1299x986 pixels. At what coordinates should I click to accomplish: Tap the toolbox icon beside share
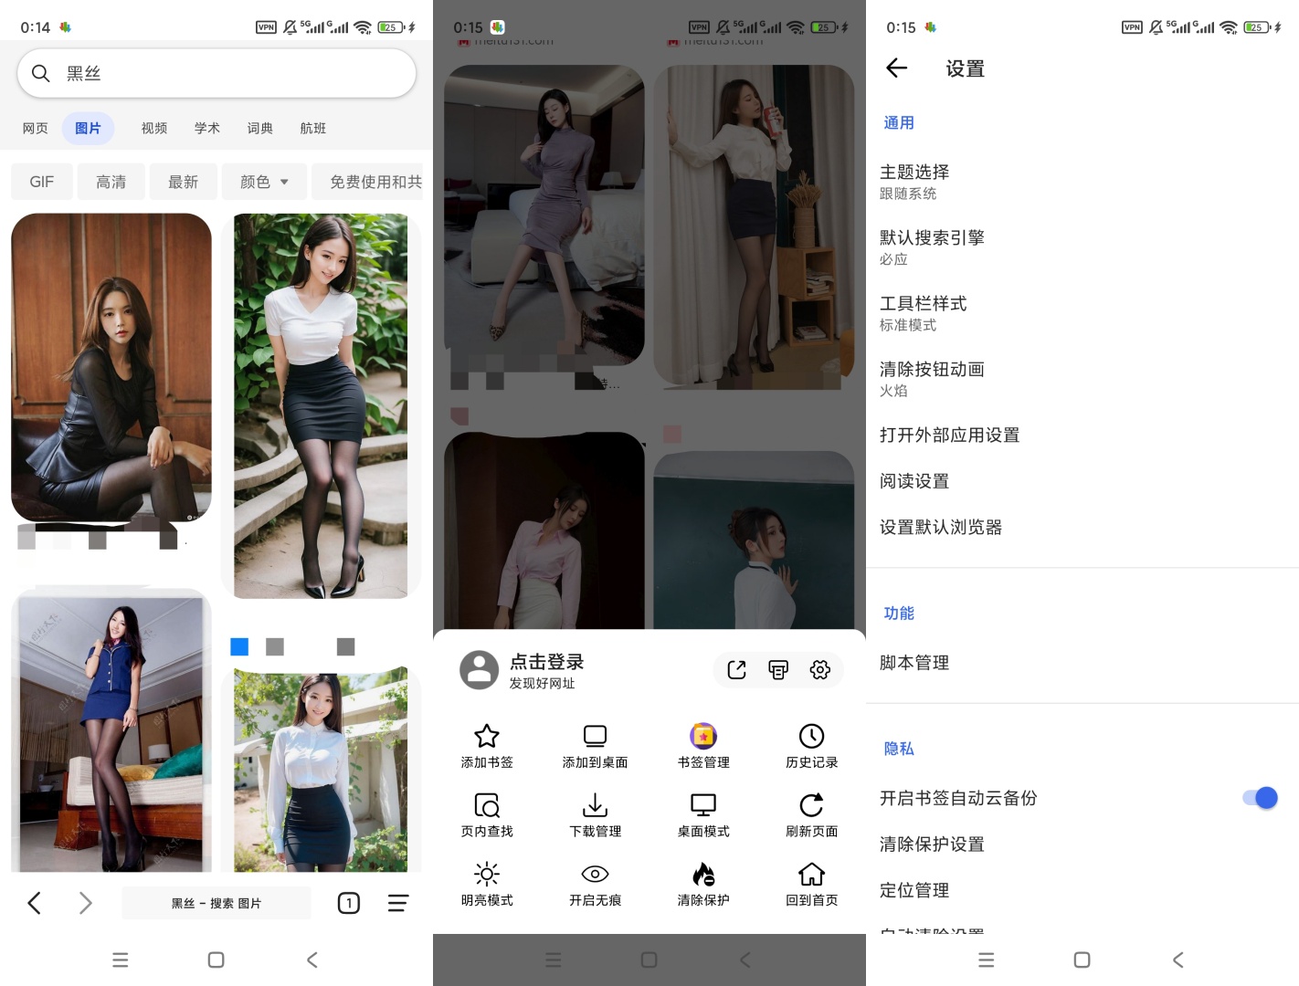pyautogui.click(x=778, y=670)
